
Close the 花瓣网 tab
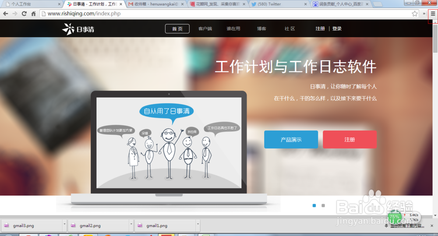[244, 4]
